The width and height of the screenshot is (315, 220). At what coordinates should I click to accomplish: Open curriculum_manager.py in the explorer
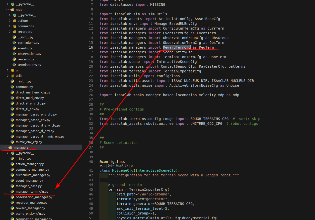tap(33, 175)
